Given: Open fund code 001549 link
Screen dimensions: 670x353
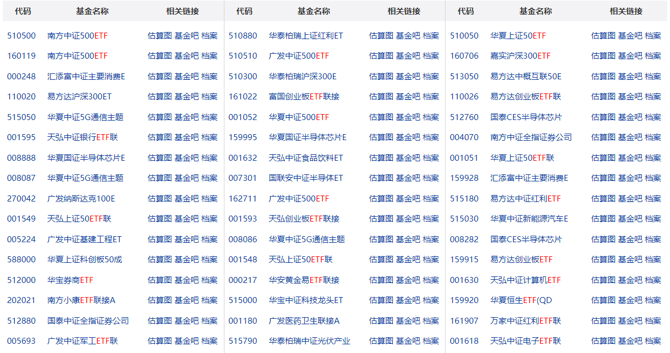Looking at the screenshot, I should coord(21,219).
